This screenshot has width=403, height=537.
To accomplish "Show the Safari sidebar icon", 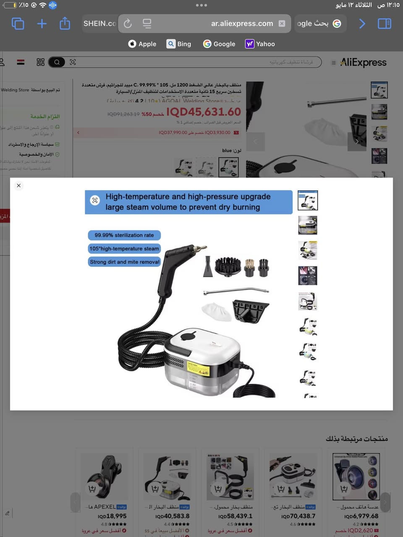I will [385, 23].
